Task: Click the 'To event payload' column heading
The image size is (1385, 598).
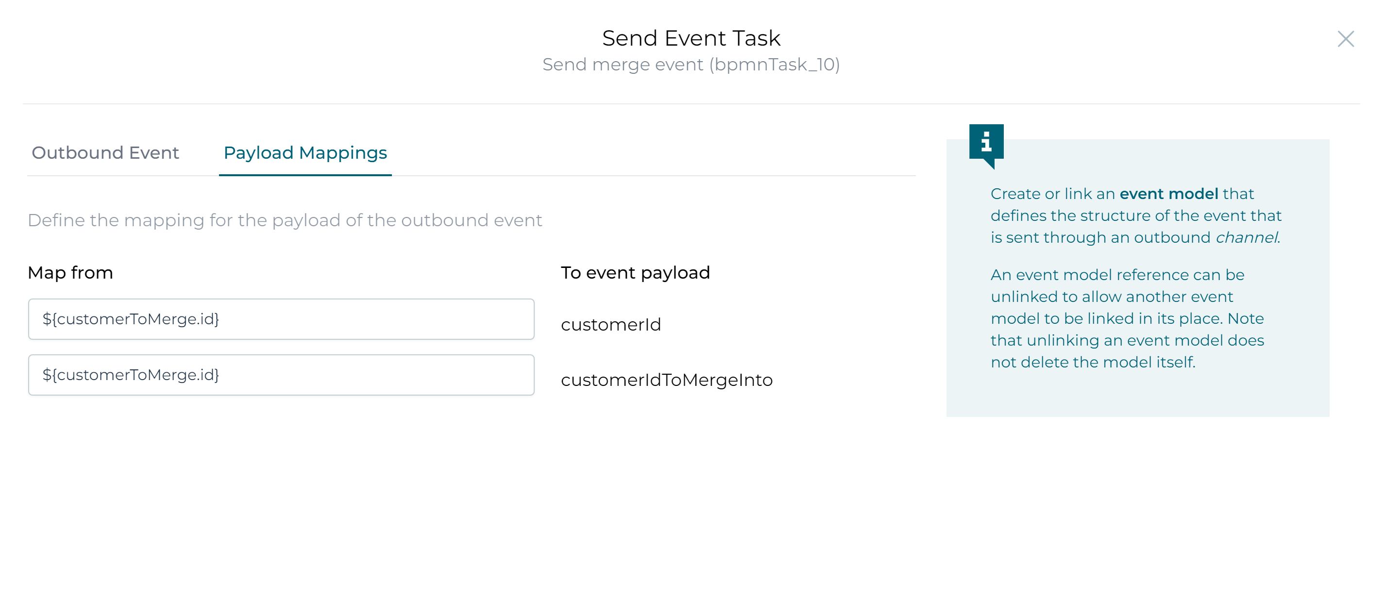Action: (635, 273)
